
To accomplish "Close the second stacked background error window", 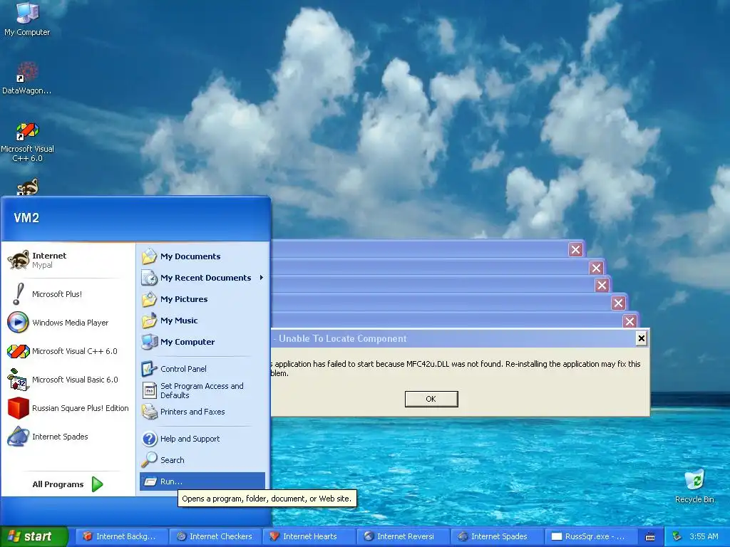I will coord(597,268).
